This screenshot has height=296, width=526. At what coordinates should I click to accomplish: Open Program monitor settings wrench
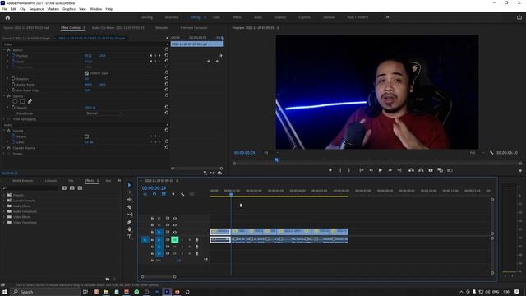(491, 153)
